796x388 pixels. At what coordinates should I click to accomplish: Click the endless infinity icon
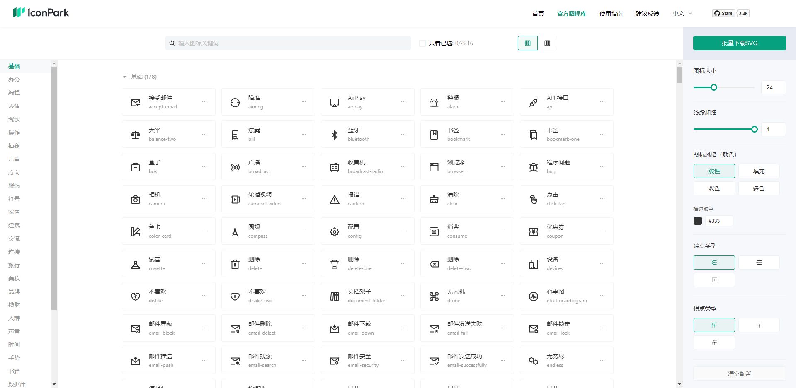click(534, 361)
